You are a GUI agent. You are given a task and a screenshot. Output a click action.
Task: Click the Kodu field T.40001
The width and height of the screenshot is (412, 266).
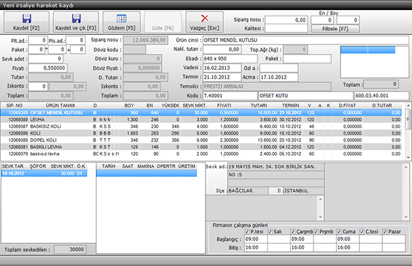(x=230, y=96)
